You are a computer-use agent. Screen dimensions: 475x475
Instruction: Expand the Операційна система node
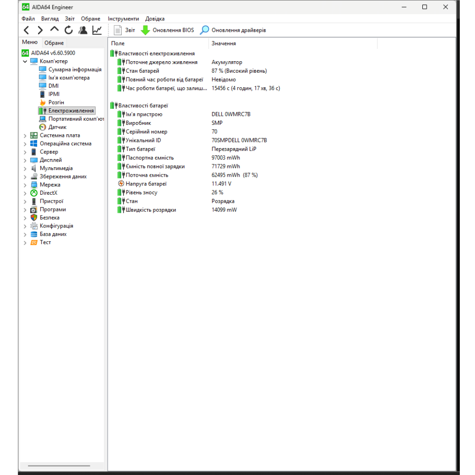pyautogui.click(x=25, y=143)
